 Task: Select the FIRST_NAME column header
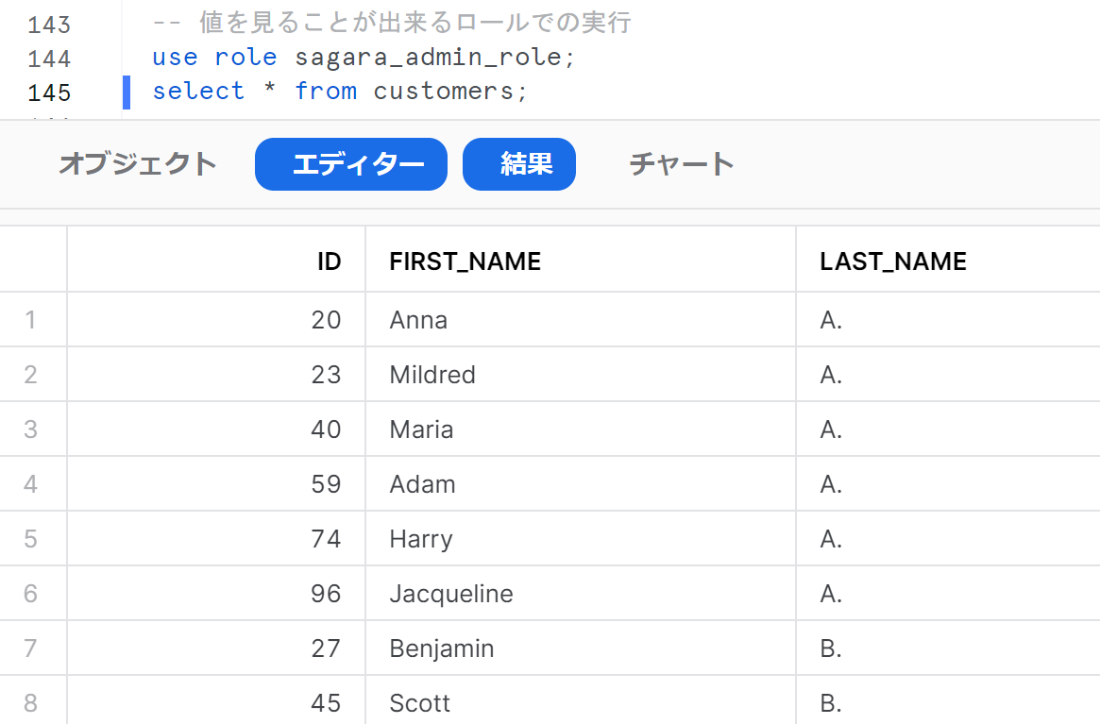click(464, 261)
